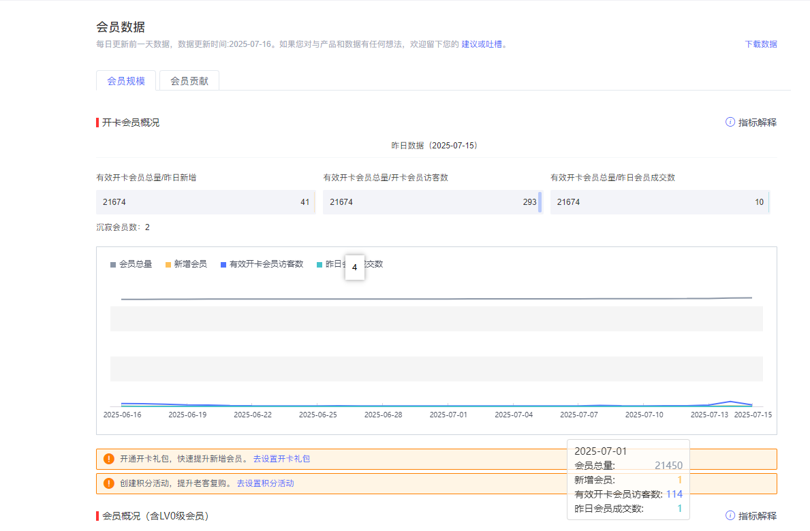
Task: Click warning icon in 创建积分活动 banner
Action: coord(109,483)
